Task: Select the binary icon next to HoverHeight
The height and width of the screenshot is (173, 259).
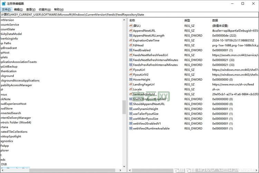Action: pos(131,80)
